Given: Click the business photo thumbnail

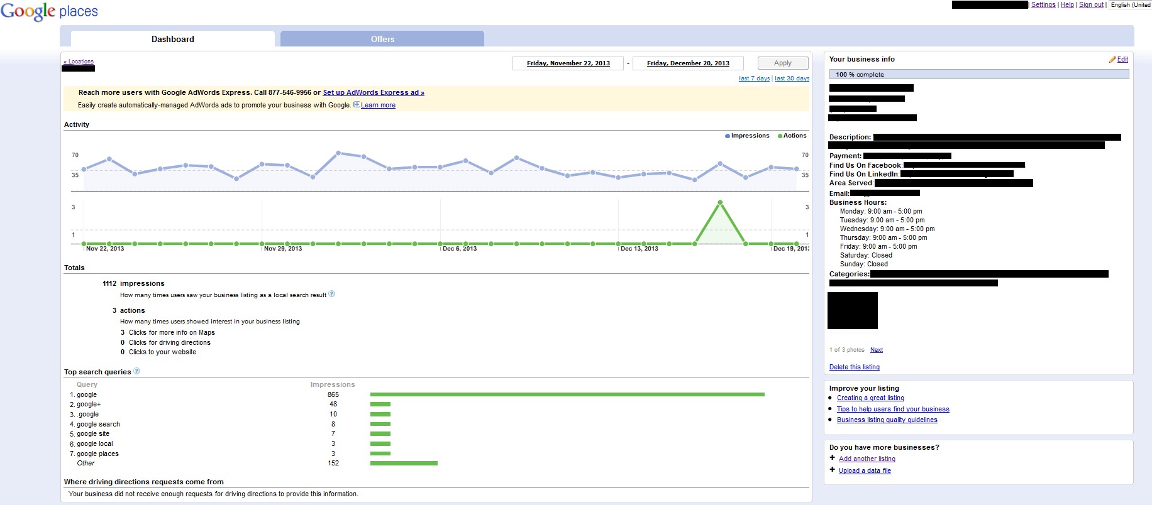Looking at the screenshot, I should [852, 310].
